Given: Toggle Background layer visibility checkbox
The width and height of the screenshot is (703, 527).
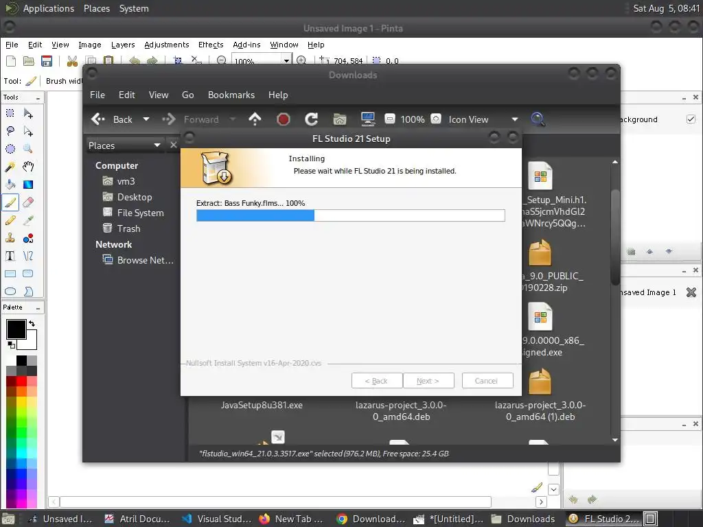Looking at the screenshot, I should 691,119.
